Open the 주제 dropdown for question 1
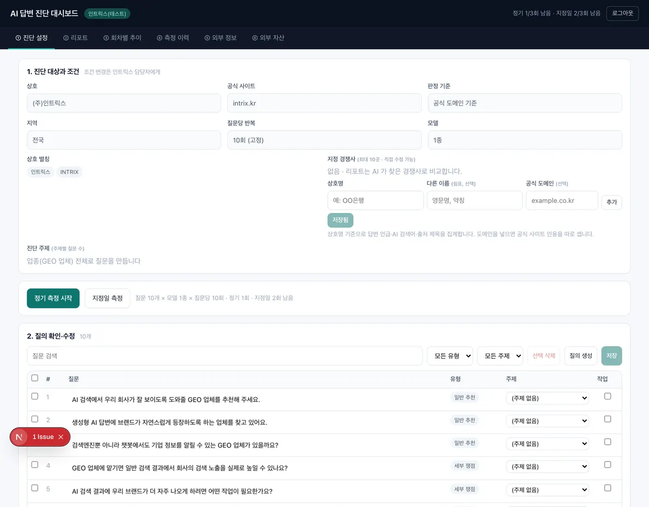The width and height of the screenshot is (649, 507). [547, 398]
